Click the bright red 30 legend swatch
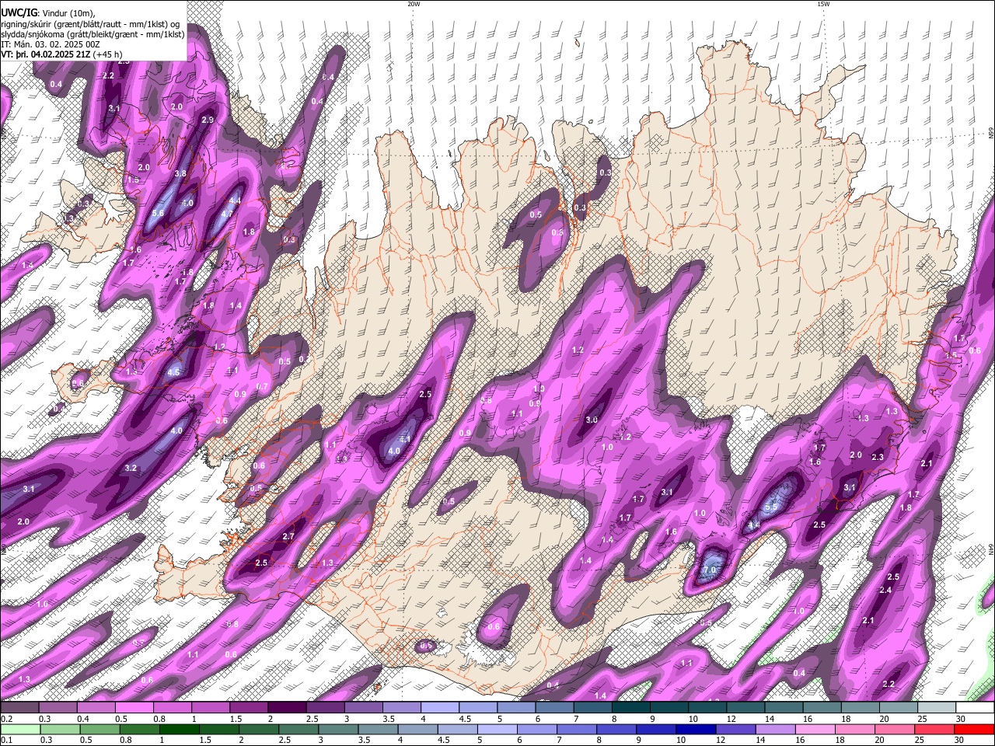The image size is (995, 746). pos(975,729)
